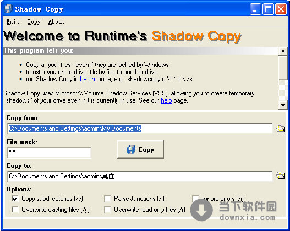Browse for Copy from source folder
The height and width of the screenshot is (231, 290).
point(281,128)
